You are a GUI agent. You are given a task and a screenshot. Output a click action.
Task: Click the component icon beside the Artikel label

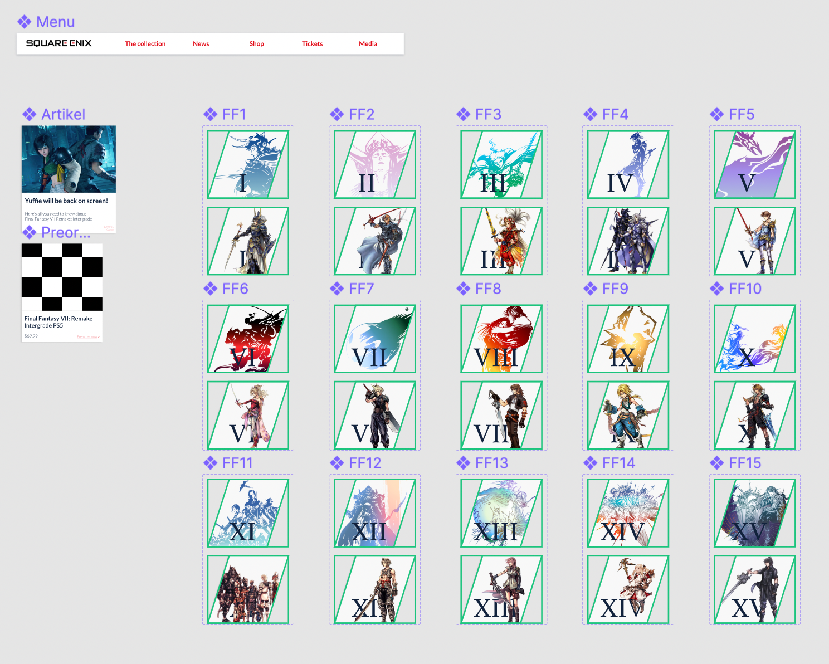[29, 114]
